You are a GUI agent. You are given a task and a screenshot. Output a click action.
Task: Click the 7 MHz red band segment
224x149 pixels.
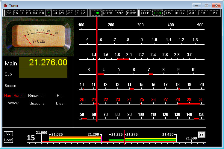(151, 74)
